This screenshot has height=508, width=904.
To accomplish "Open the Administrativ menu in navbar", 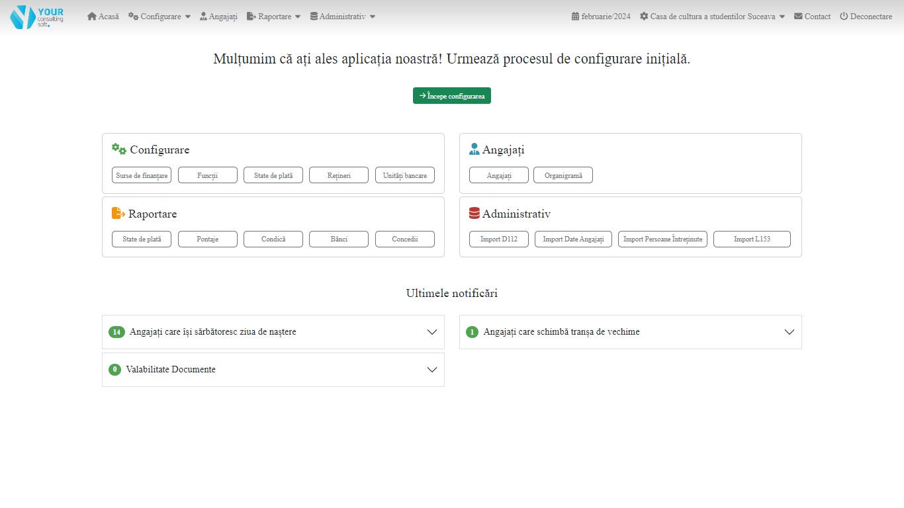I will coord(342,17).
